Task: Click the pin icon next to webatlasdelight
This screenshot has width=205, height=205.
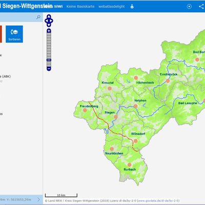Action: (x=132, y=7)
